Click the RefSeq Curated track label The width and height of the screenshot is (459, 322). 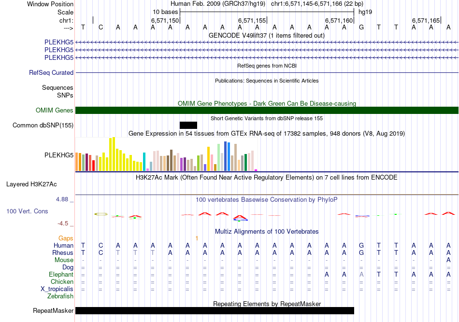(x=51, y=72)
